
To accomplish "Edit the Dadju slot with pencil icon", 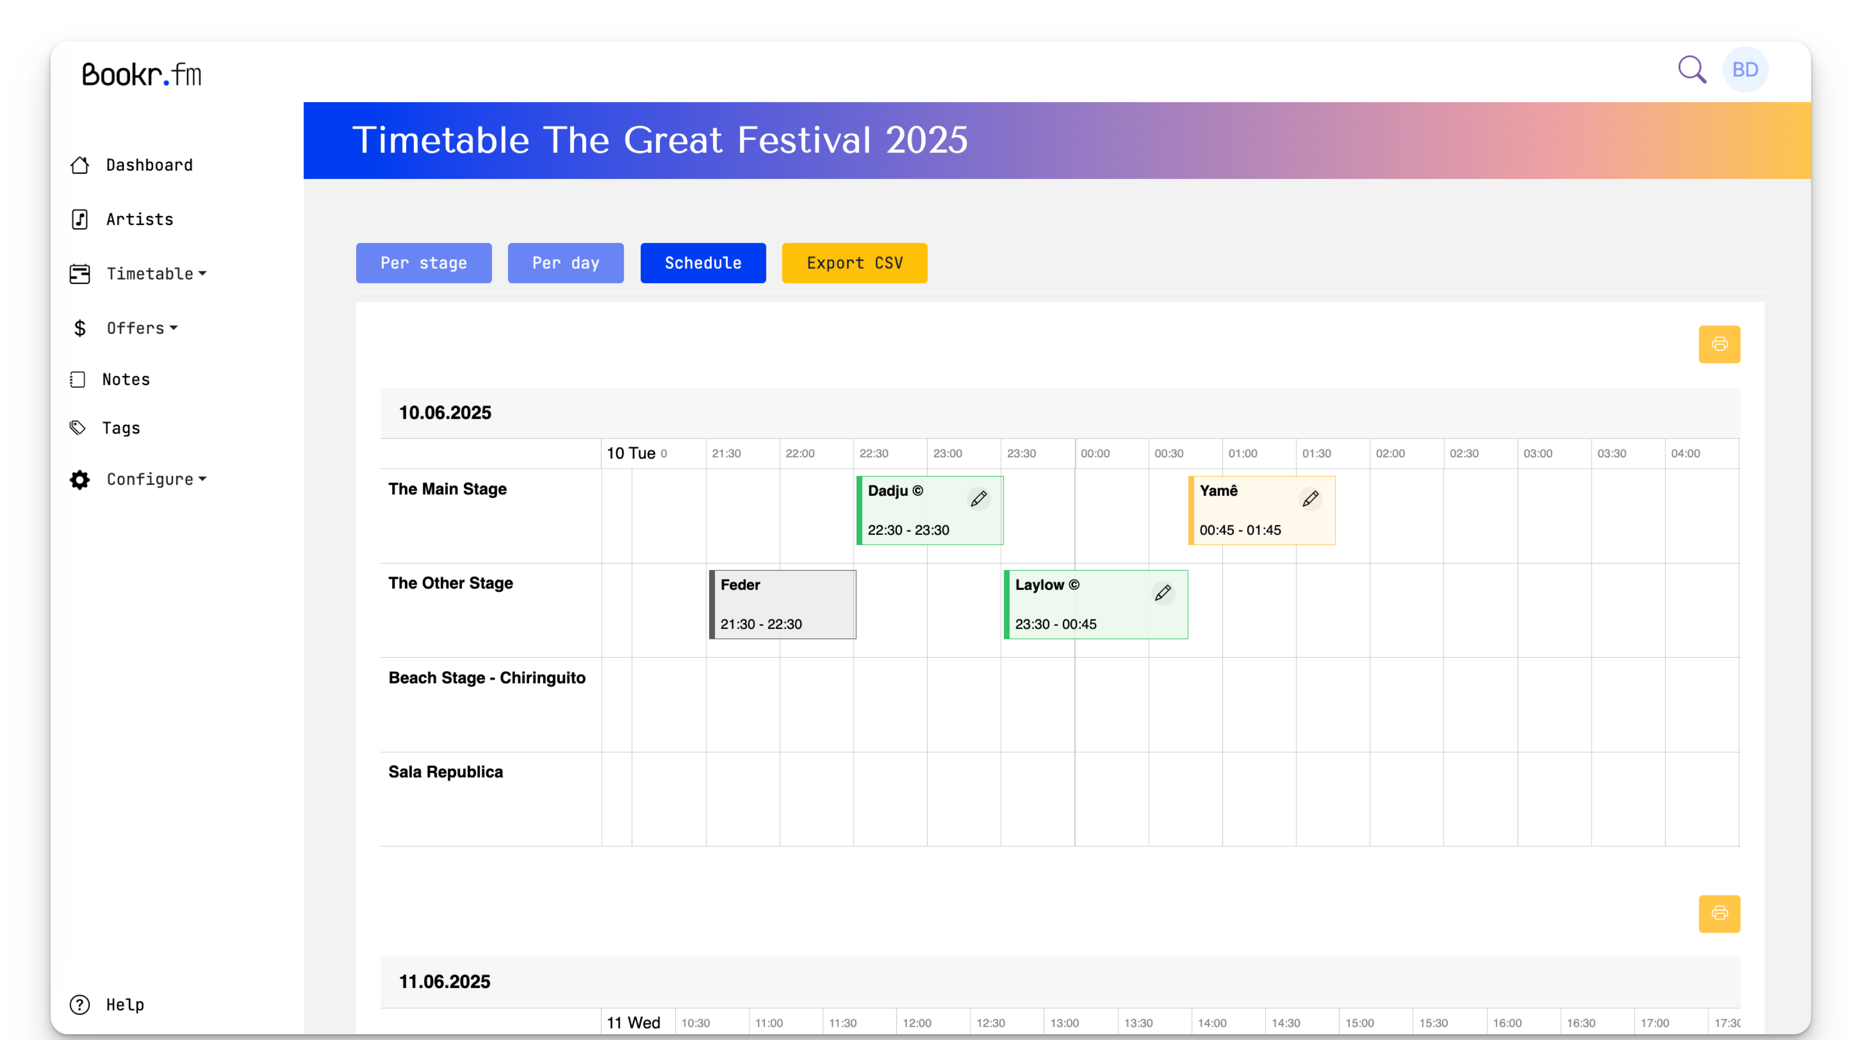I will click(x=978, y=499).
